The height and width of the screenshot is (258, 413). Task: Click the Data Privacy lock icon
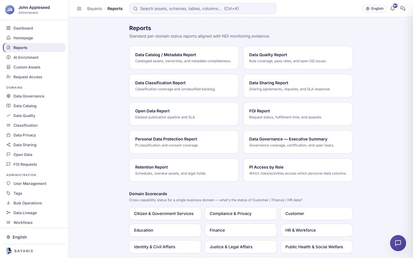click(8, 135)
